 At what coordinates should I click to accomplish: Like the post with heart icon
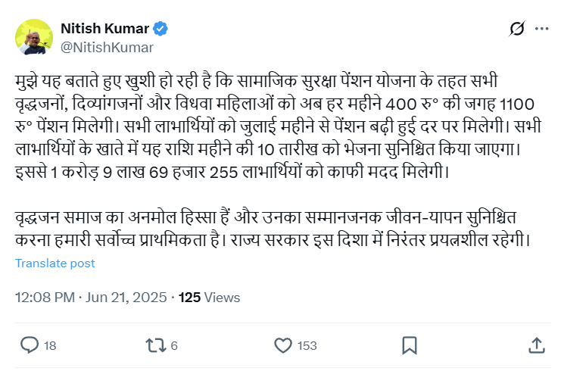(282, 345)
